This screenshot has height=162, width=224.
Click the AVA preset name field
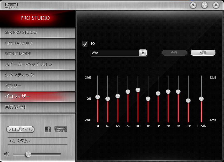click(x=115, y=53)
